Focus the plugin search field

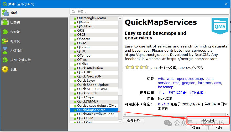[x=149, y=12]
